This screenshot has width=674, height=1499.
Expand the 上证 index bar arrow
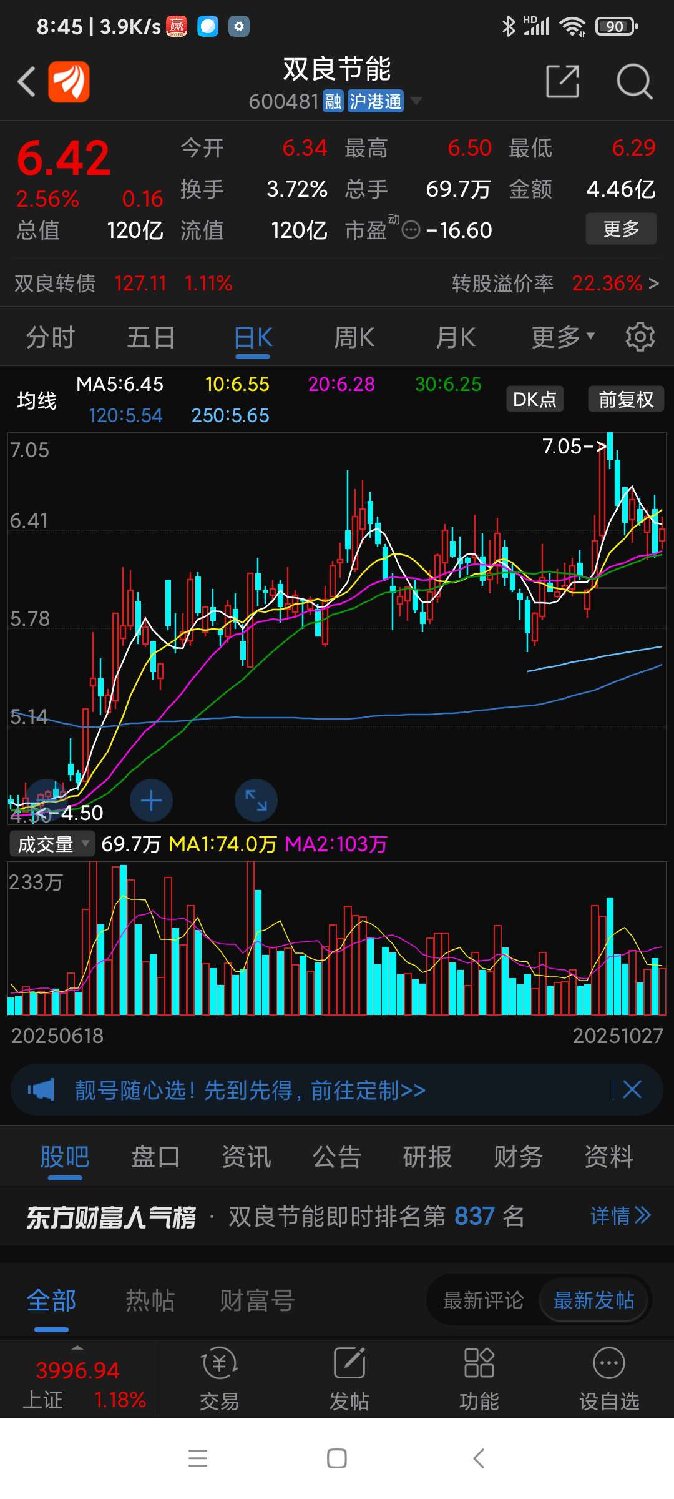77,1347
